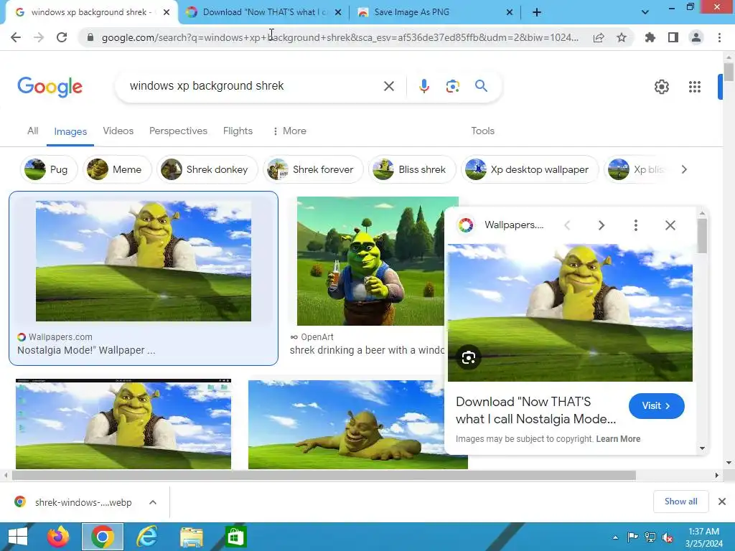Open the tab search dropdown
Viewport: 735px width, 551px height.
tap(645, 12)
